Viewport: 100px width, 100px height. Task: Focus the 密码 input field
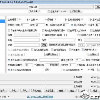27,45
